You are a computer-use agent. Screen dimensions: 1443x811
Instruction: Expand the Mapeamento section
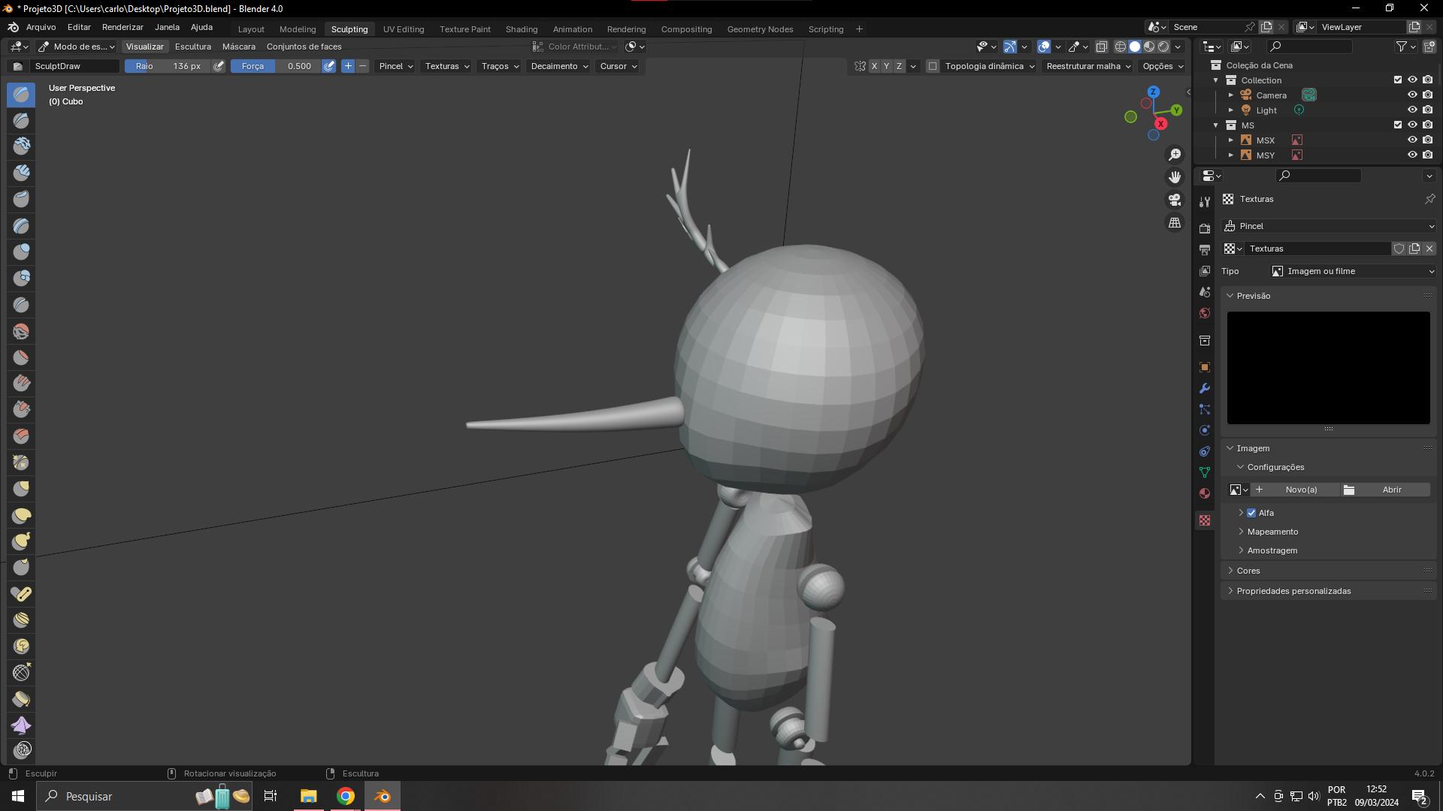tap(1272, 532)
